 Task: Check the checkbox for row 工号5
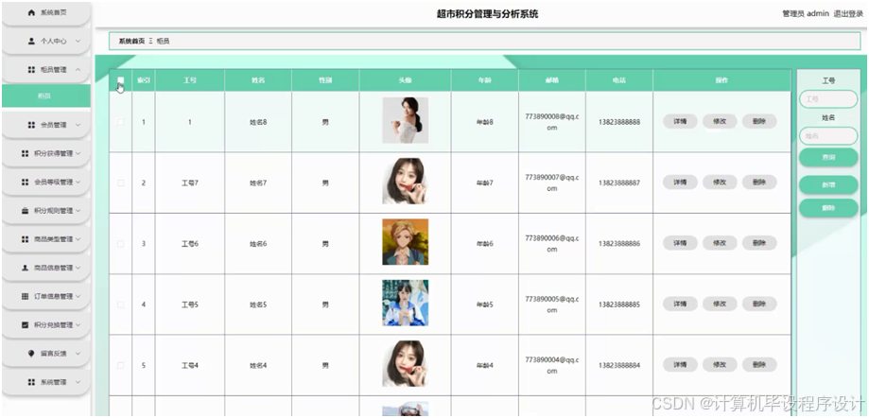[x=121, y=305]
